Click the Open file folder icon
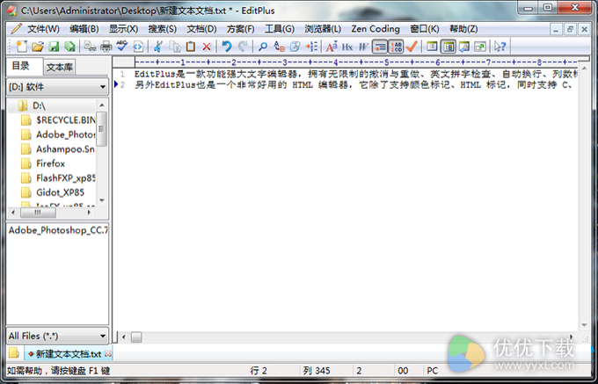 point(37,47)
